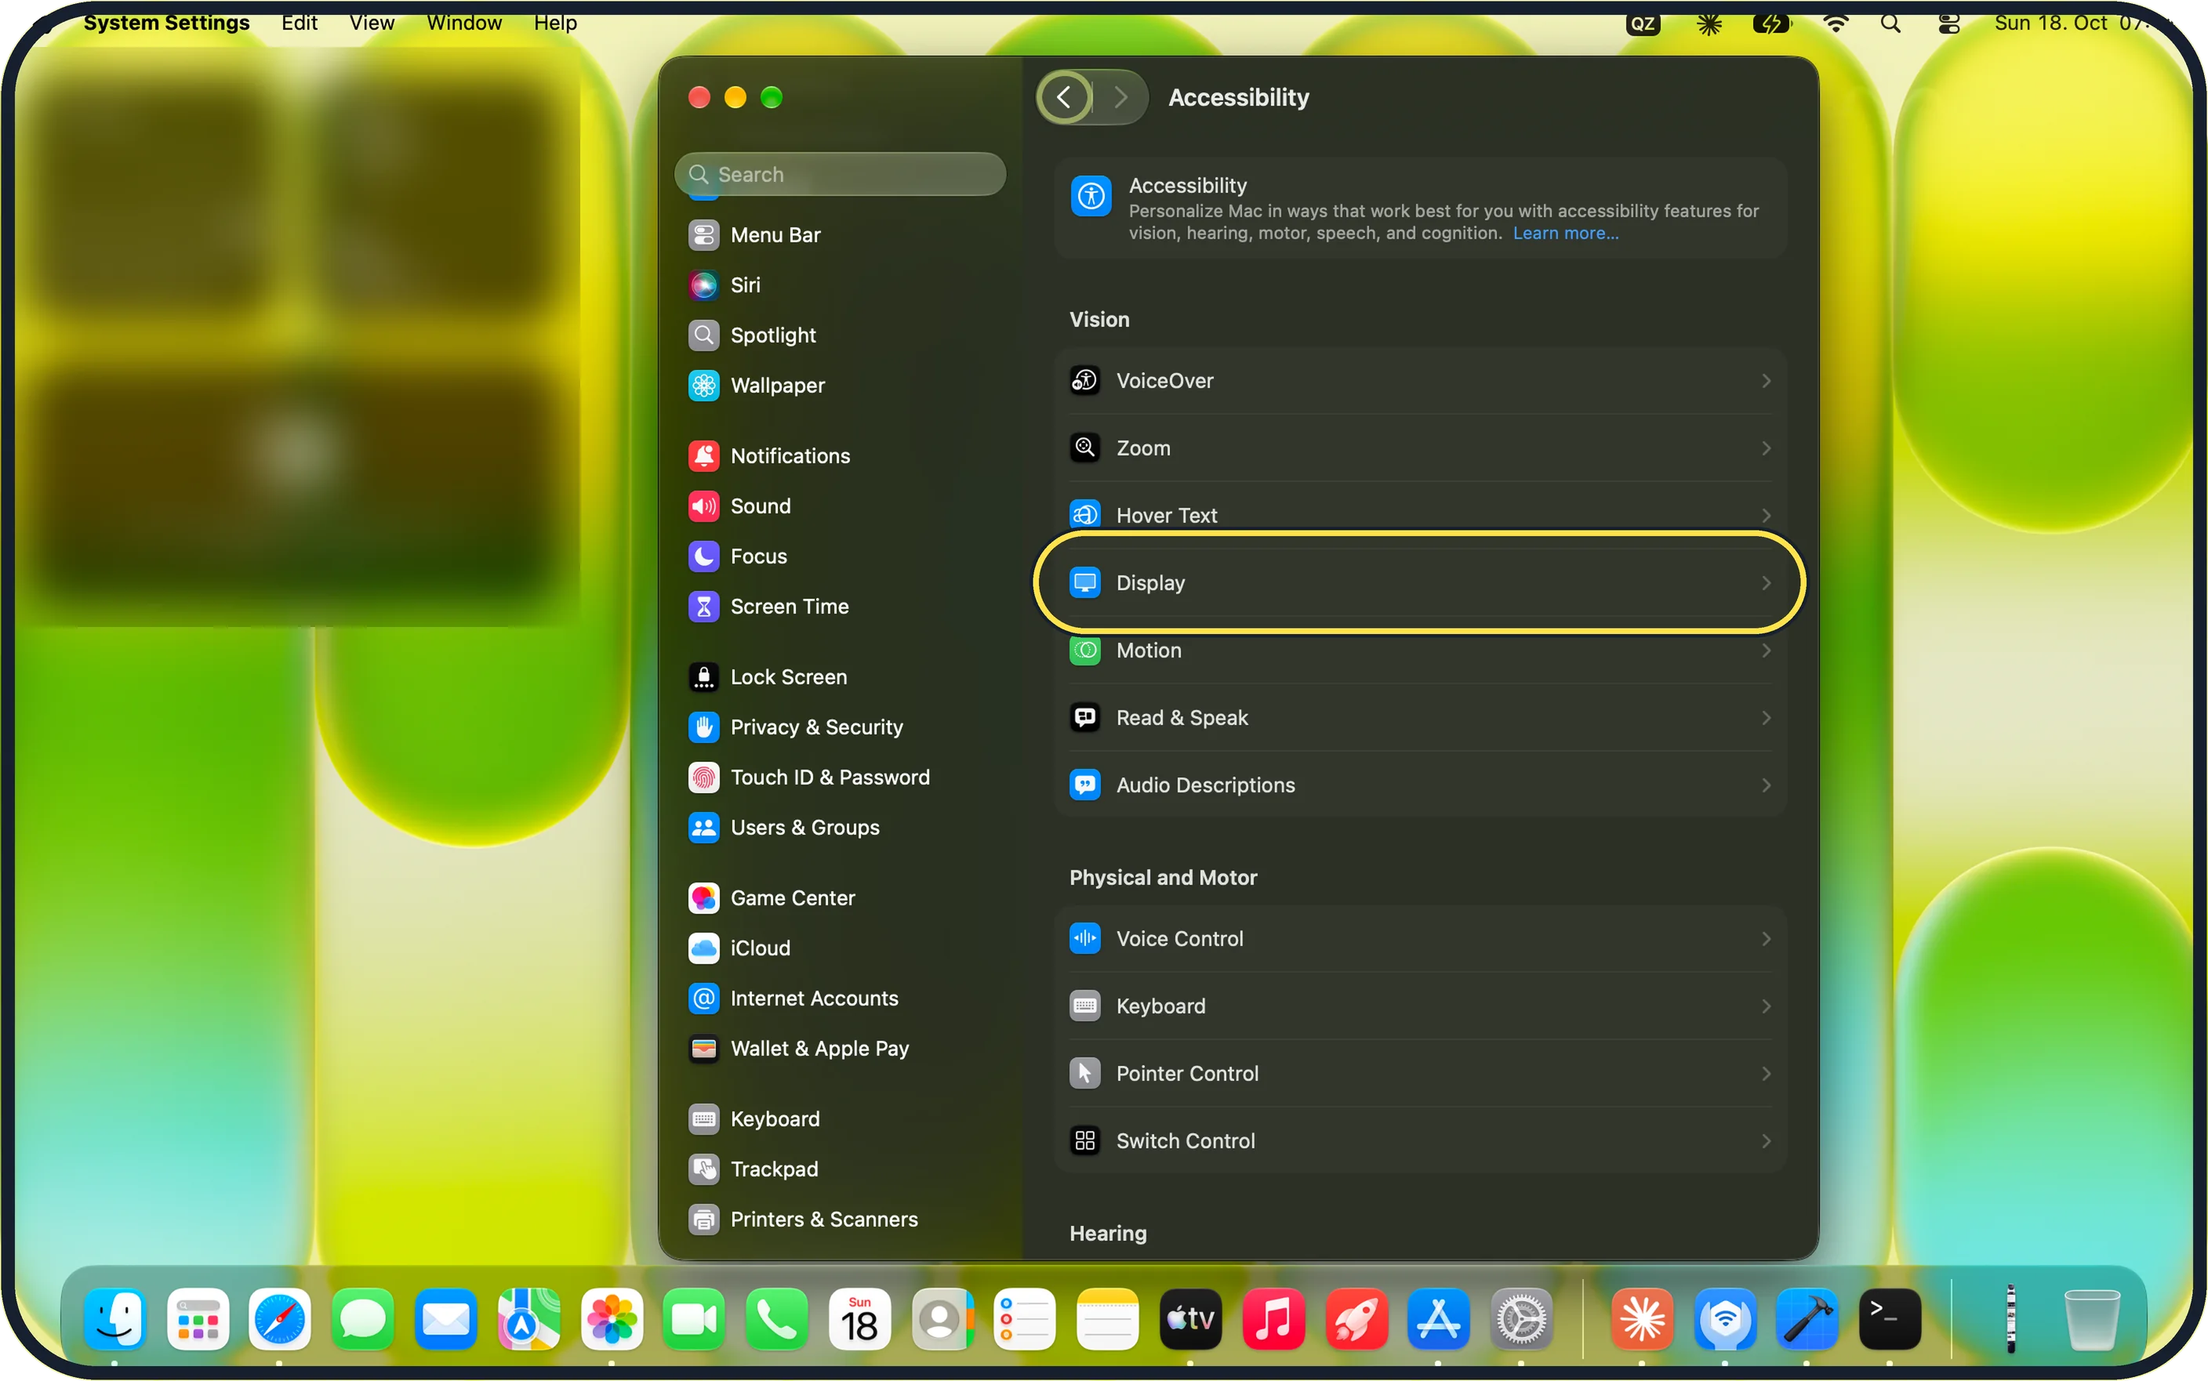Click the Display monitor icon
The height and width of the screenshot is (1381, 2208).
pos(1084,582)
